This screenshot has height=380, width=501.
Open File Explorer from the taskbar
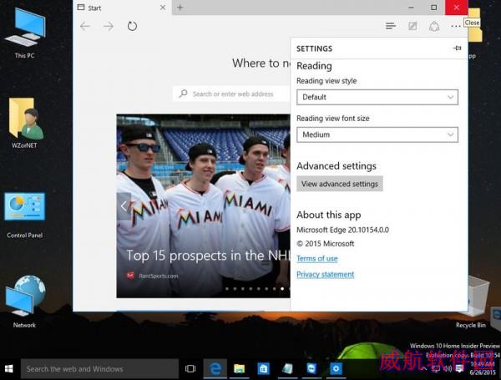tap(239, 368)
